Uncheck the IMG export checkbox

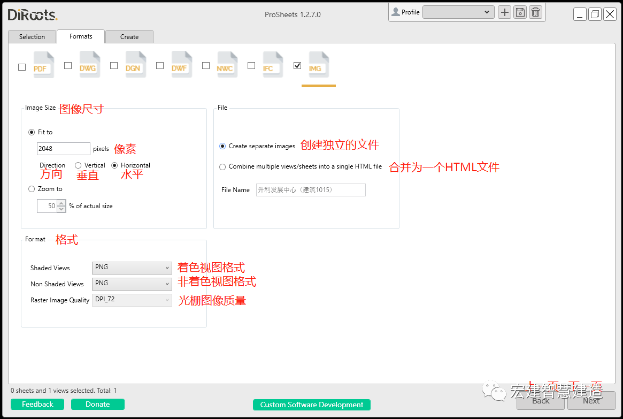coord(297,66)
